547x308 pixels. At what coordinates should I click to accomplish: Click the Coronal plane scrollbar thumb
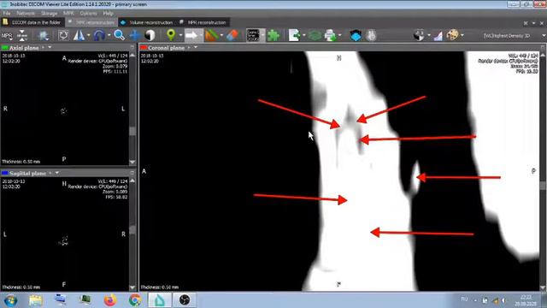543,185
